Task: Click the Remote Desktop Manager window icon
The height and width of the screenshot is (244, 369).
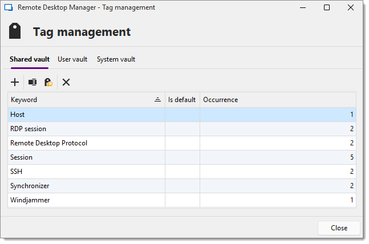Action: (9, 7)
